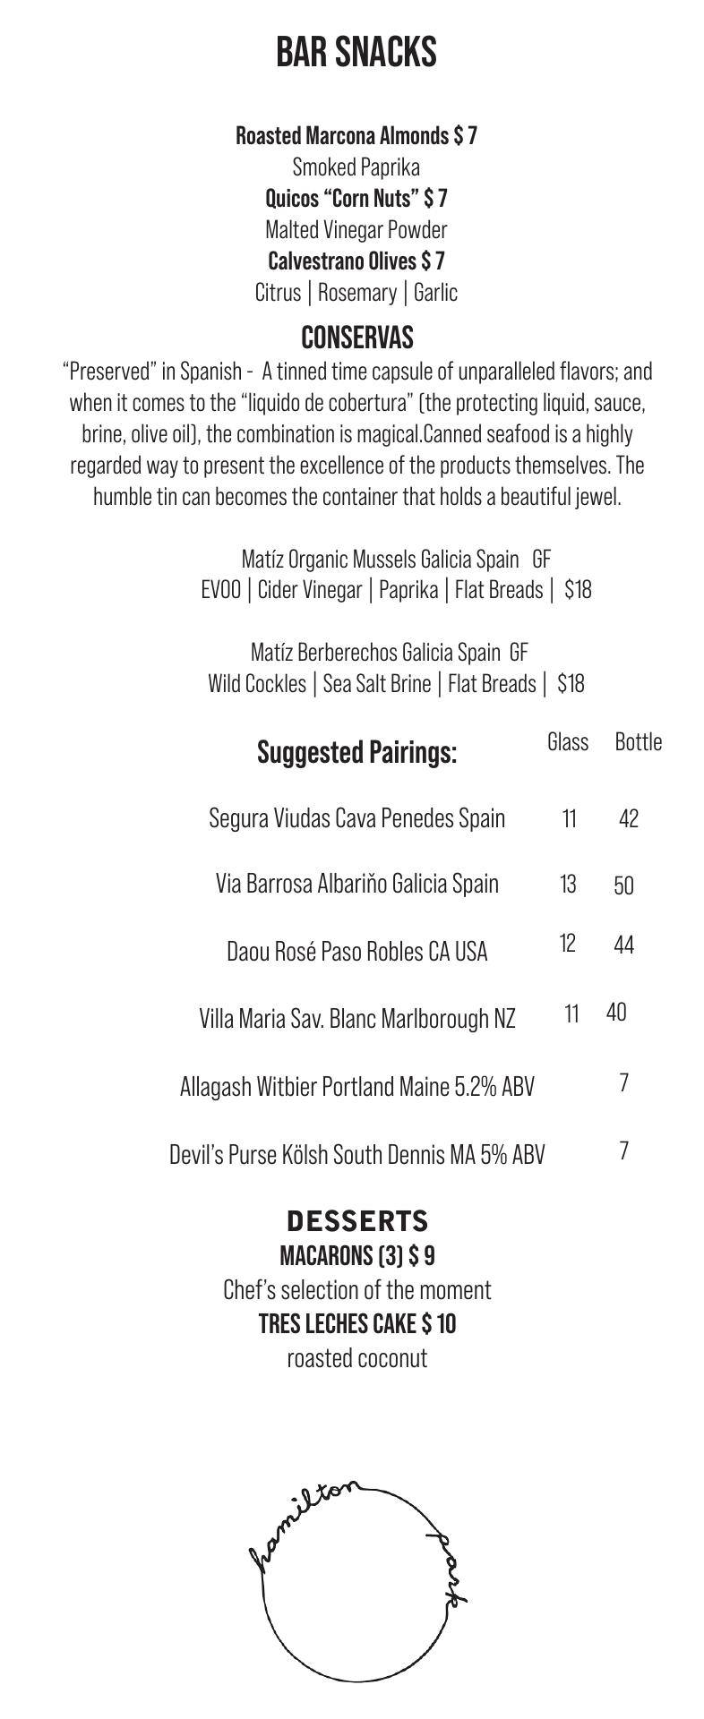Click the DESSERTS section heading
The width and height of the screenshot is (704, 1719).
pyautogui.click(x=356, y=1221)
